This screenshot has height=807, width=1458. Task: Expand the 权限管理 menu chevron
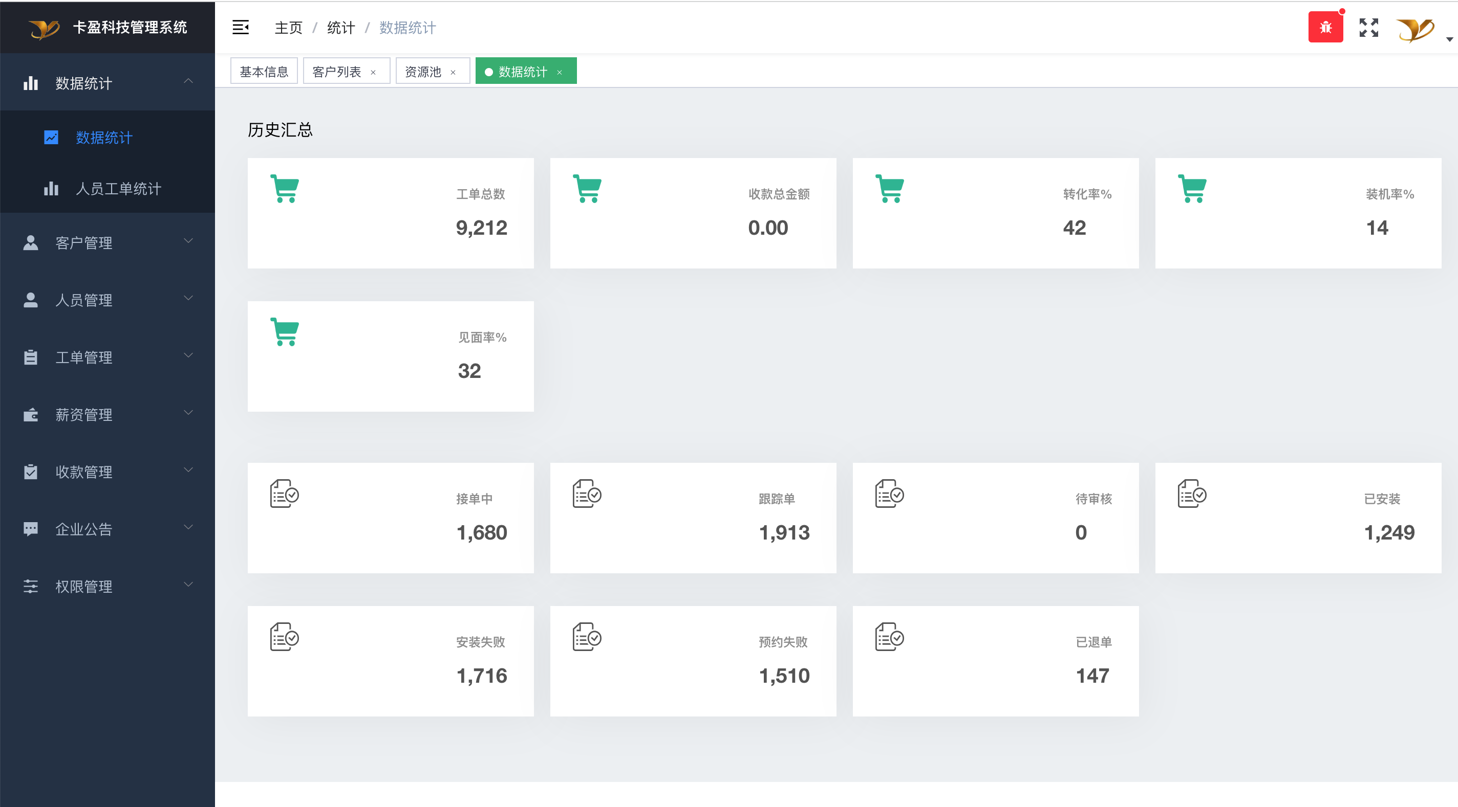[x=188, y=584]
